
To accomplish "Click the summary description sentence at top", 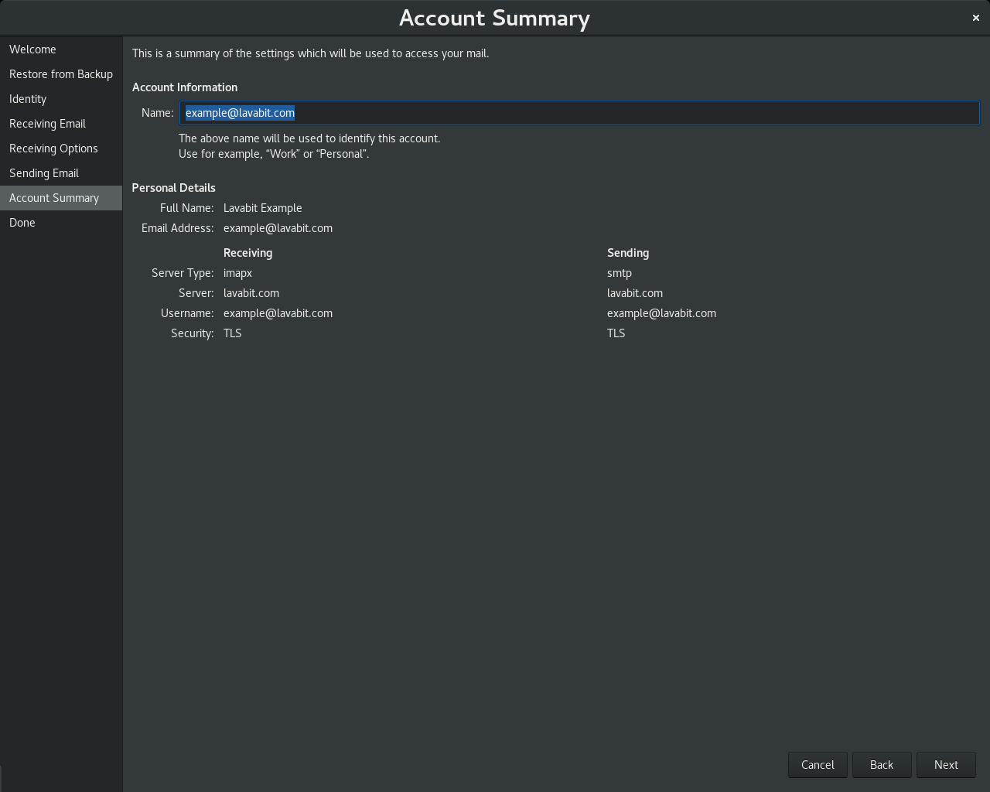I will (311, 53).
